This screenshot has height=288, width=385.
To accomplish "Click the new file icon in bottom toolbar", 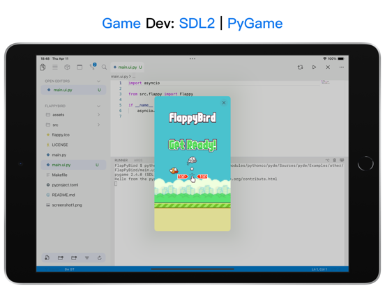I will point(47,257).
